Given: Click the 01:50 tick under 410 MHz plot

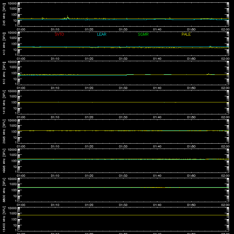Looking at the screenshot, I should [x=191, y=59].
